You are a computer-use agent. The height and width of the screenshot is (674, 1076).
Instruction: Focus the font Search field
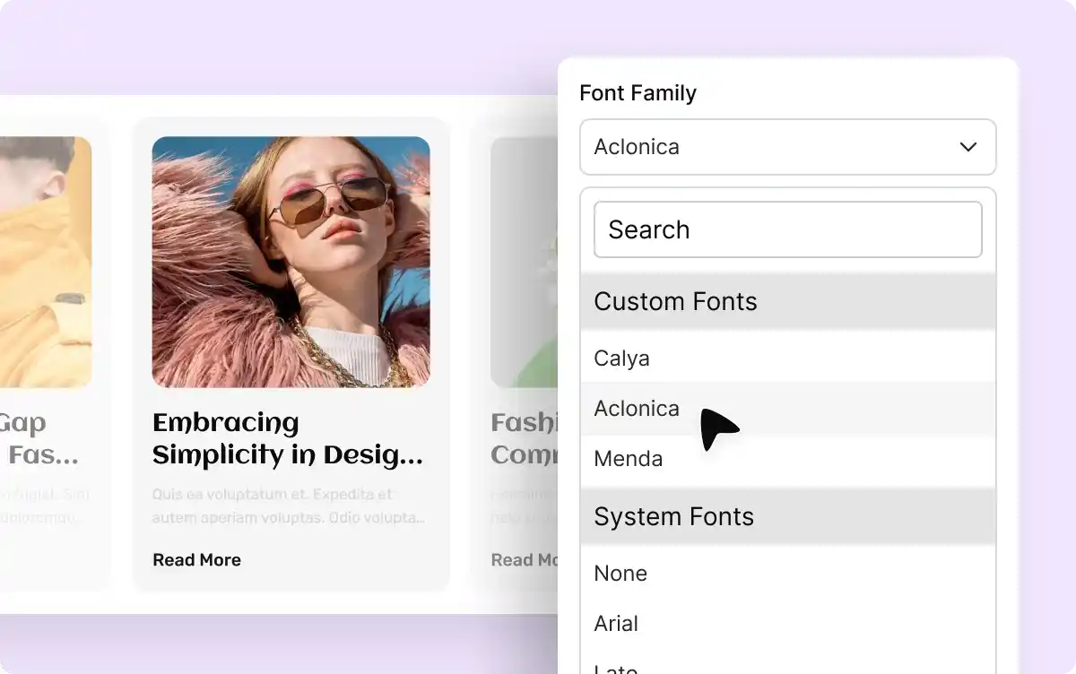[787, 229]
